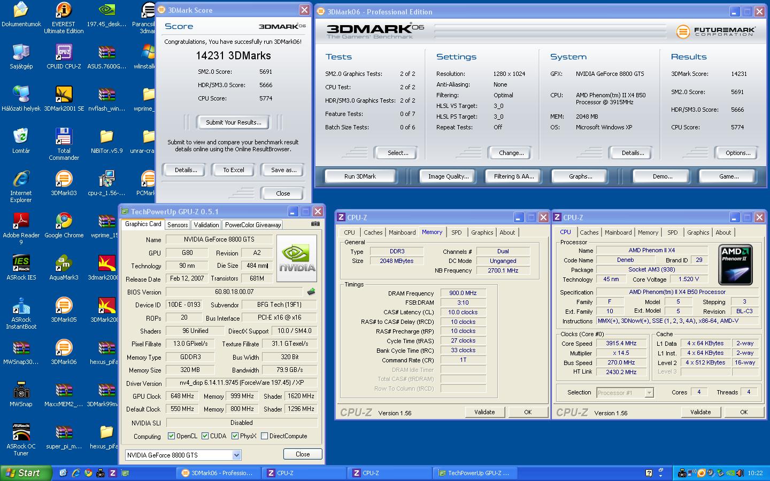Open the SPD tab in the Memory CPU-Z window
Image resolution: width=770 pixels, height=481 pixels.
click(456, 232)
